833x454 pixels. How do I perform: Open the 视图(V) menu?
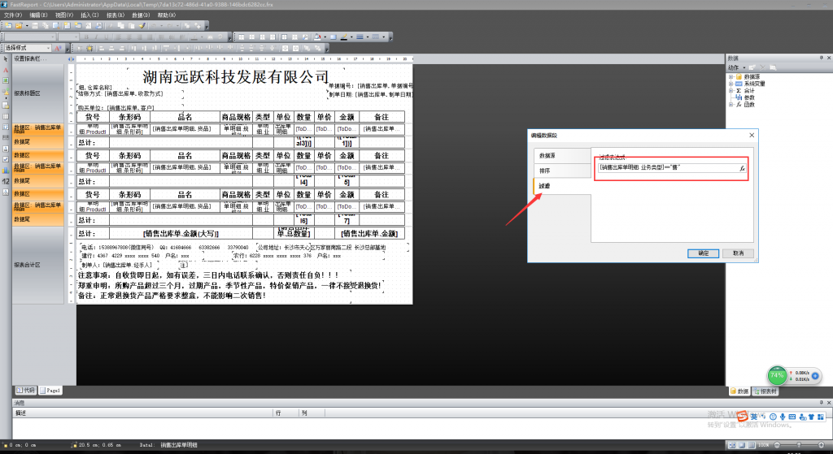pyautogui.click(x=63, y=15)
